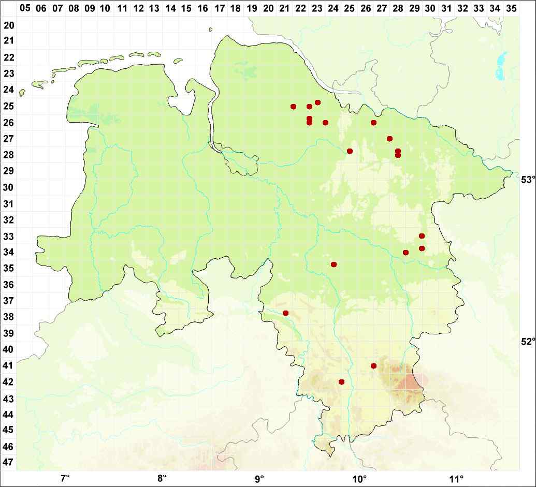Select the row label 45 on left
The image size is (536, 487).
(x=9, y=430)
